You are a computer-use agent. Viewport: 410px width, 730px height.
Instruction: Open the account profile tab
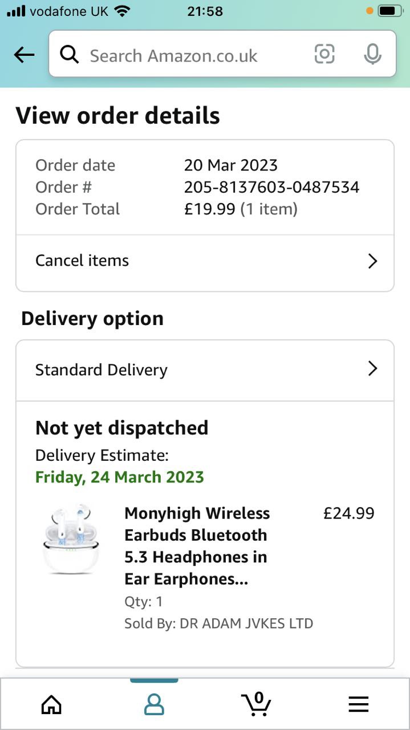[x=154, y=704]
